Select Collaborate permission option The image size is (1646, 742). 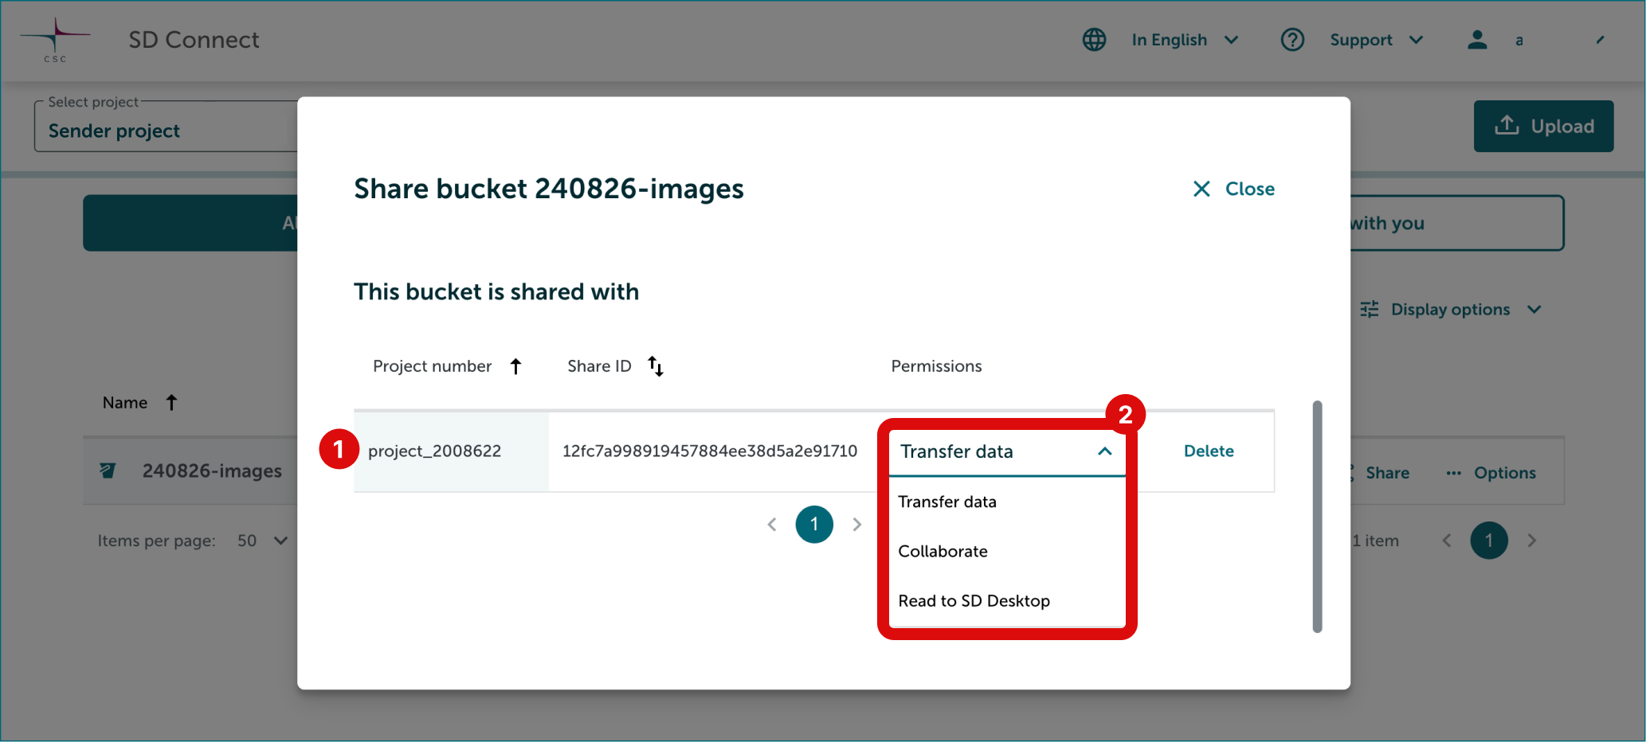(x=1007, y=551)
